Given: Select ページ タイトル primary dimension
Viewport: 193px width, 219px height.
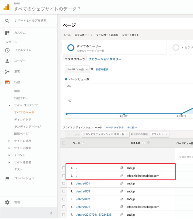Looking at the screenshot, I should (115, 127).
